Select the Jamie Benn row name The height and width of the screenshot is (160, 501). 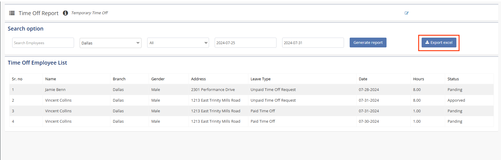(55, 90)
